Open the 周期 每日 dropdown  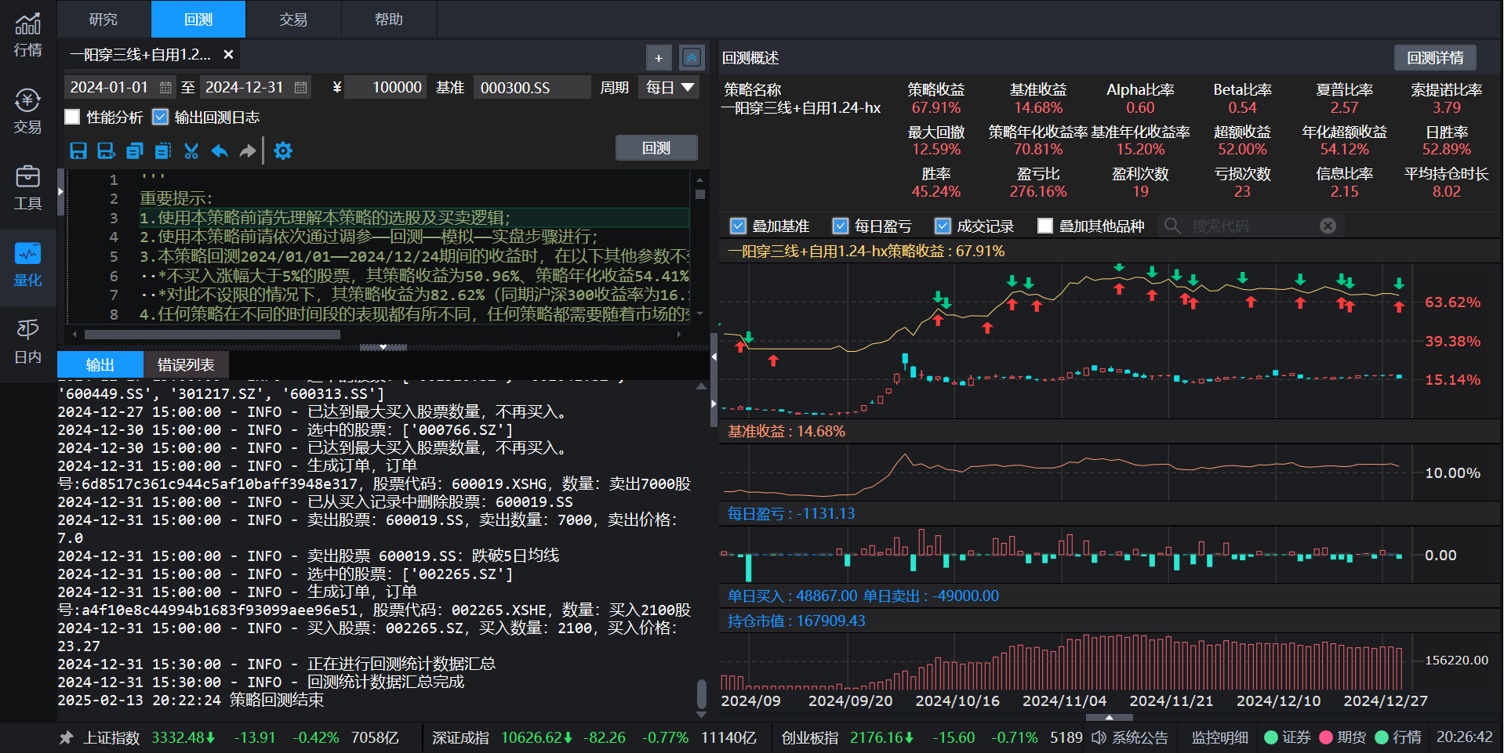pos(670,87)
